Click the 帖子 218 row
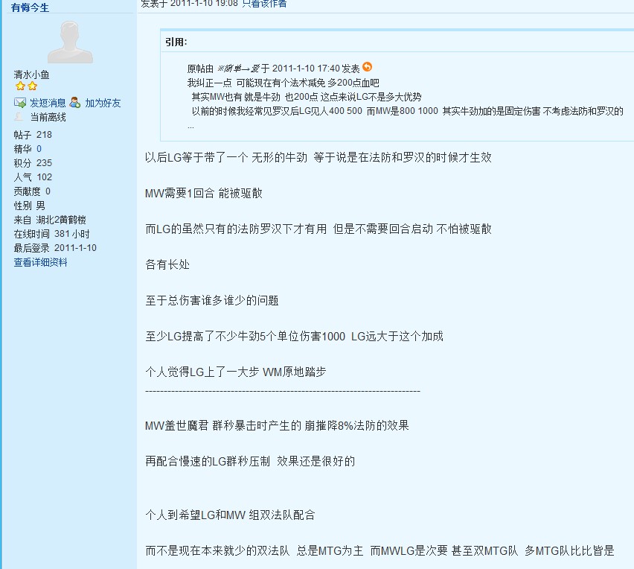 coord(33,135)
